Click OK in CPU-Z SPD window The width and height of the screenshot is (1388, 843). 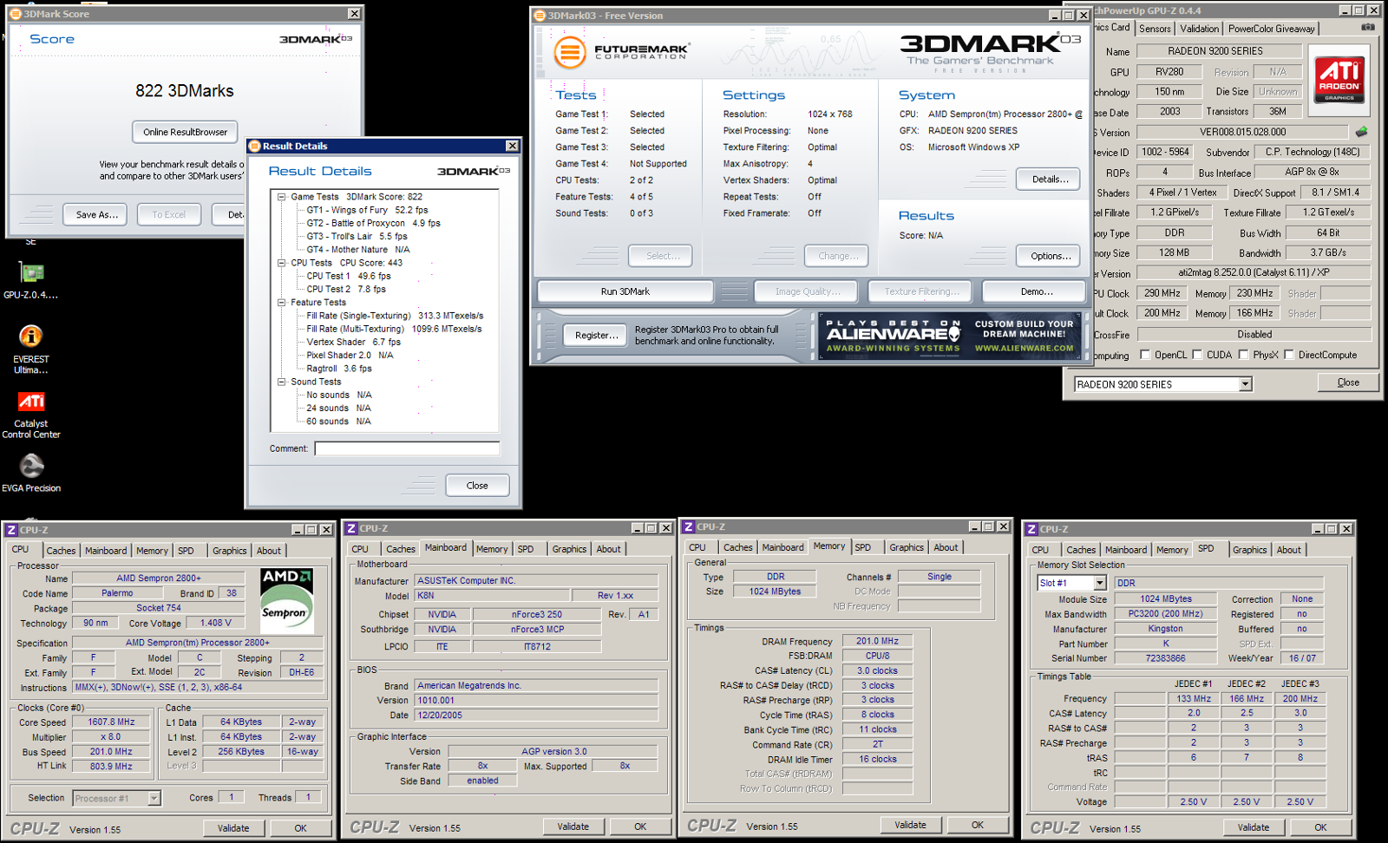tap(1320, 827)
